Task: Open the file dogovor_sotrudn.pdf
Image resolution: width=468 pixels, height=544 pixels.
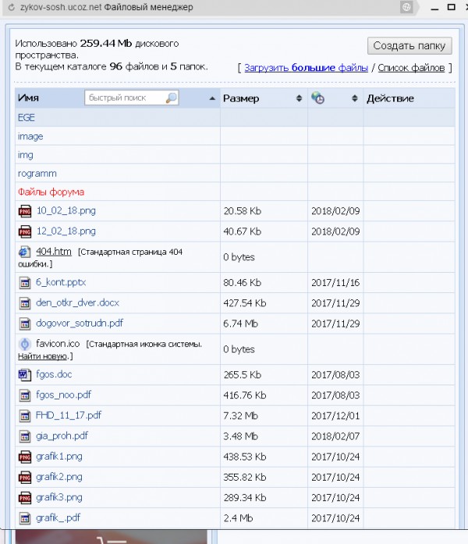Action: coord(80,323)
